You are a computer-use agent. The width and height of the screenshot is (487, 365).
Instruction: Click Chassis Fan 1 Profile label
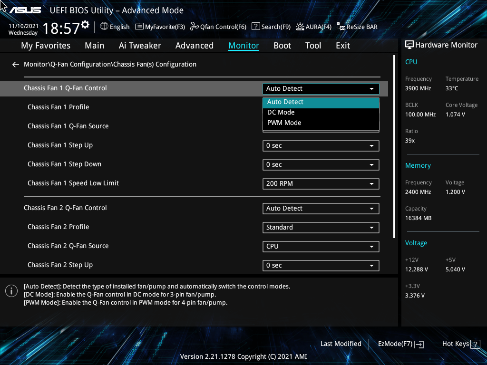[x=58, y=107]
